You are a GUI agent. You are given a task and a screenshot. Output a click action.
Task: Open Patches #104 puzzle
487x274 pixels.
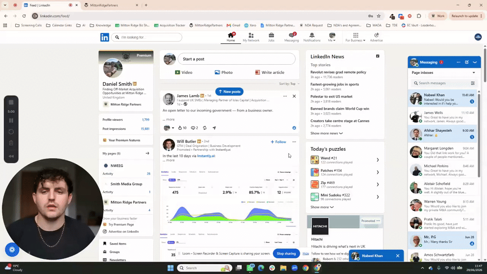coord(345,172)
